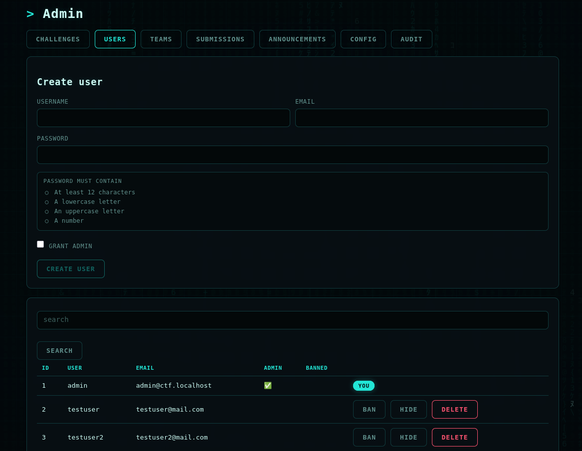Click the 'Create user' section heading
582x451 pixels.
70,82
